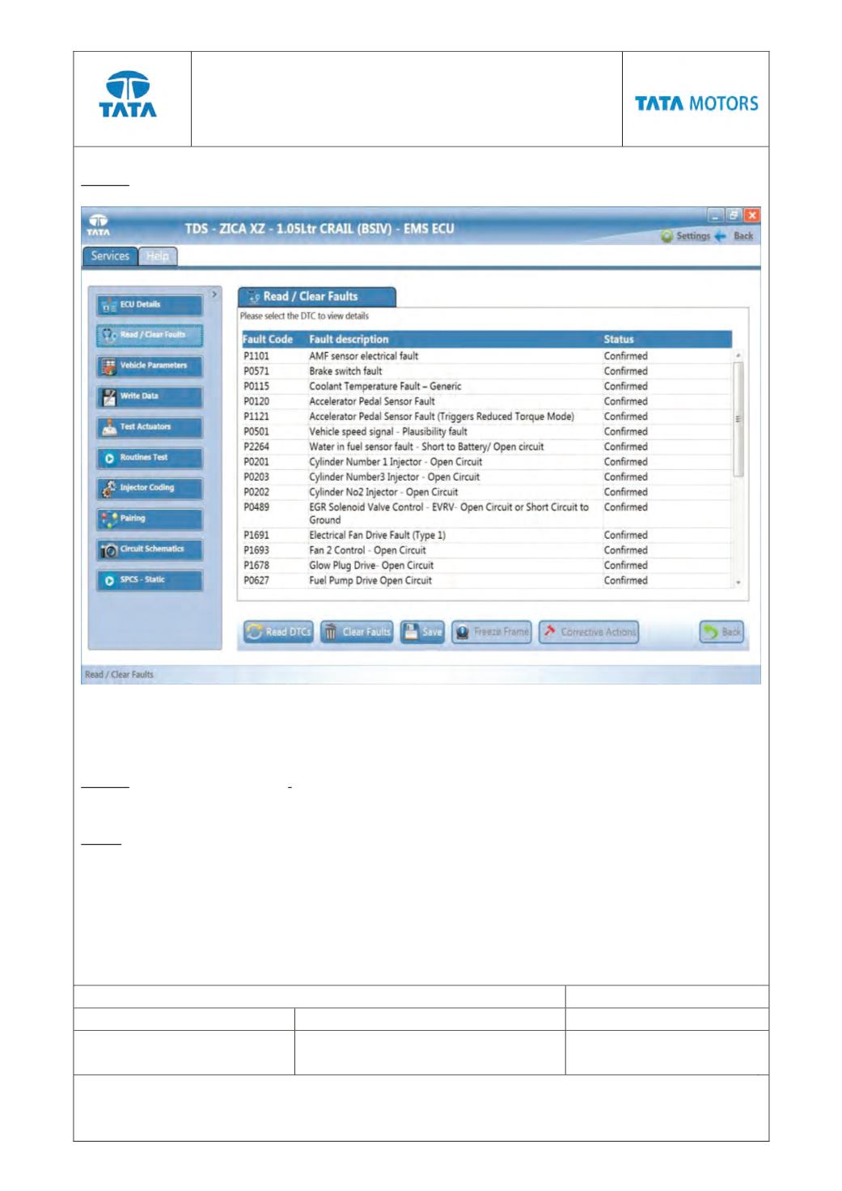
Task: Open Routines Test in sidebar
Action: pos(149,458)
